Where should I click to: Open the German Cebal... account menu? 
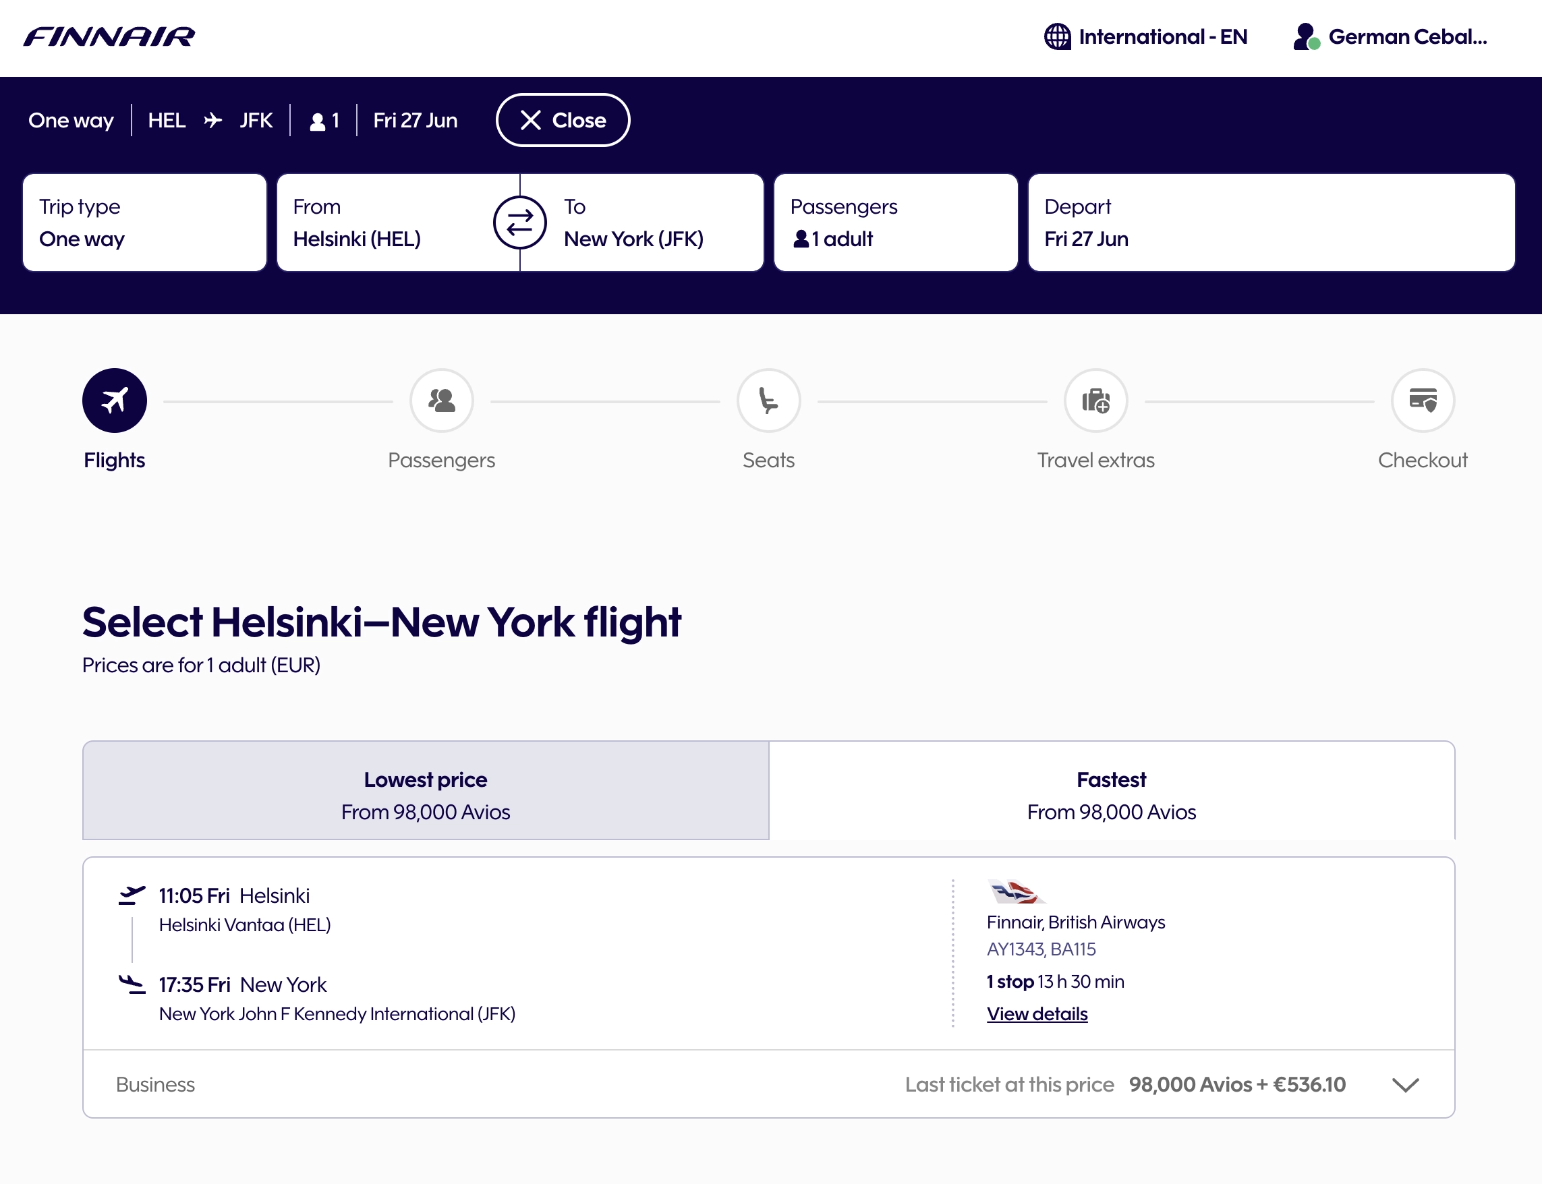click(x=1390, y=36)
